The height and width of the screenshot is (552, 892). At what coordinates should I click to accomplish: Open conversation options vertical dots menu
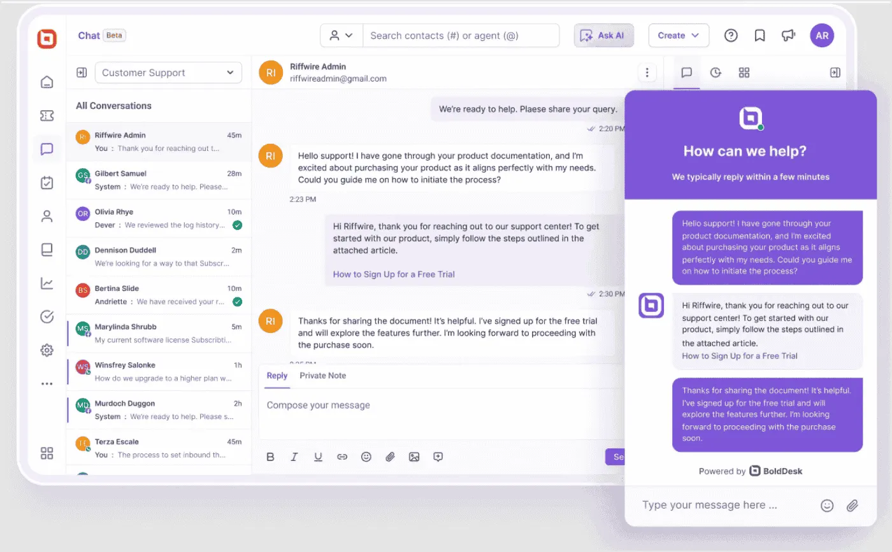point(647,73)
